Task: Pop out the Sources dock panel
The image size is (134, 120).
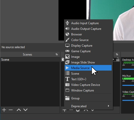Action: click(117, 55)
